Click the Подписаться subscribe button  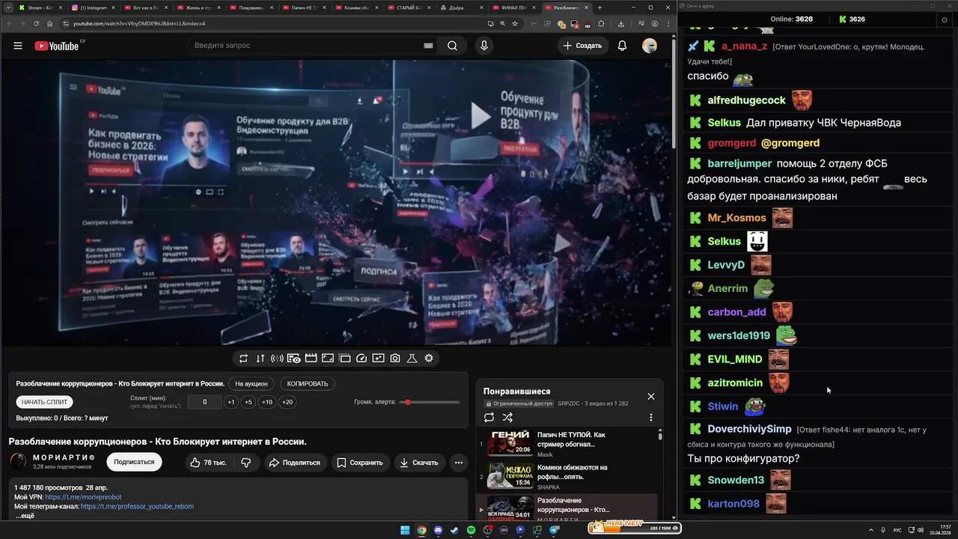[134, 463]
